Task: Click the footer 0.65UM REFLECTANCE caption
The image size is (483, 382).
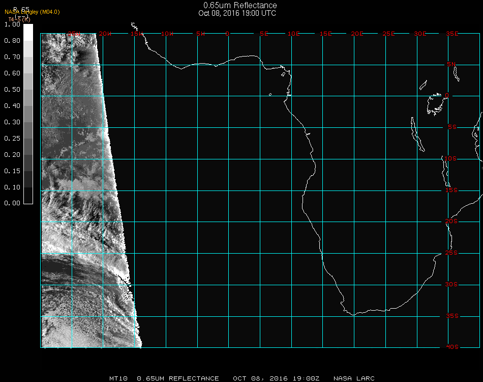Action: tap(178, 378)
